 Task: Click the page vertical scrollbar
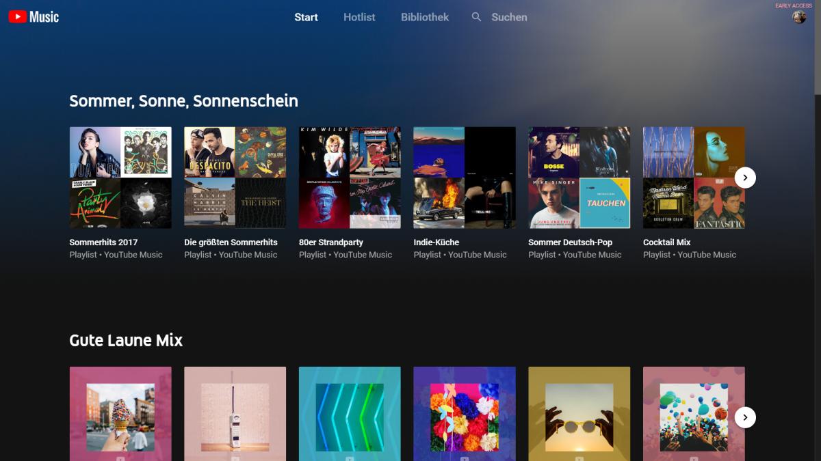point(817,48)
